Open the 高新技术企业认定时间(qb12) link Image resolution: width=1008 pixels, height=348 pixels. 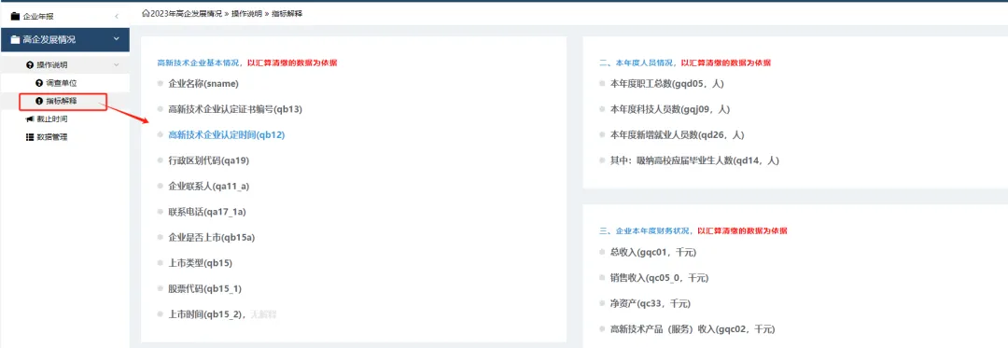click(x=226, y=135)
